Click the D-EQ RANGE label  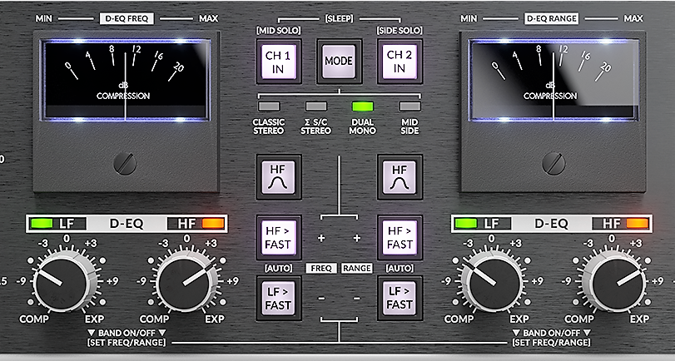tap(552, 18)
